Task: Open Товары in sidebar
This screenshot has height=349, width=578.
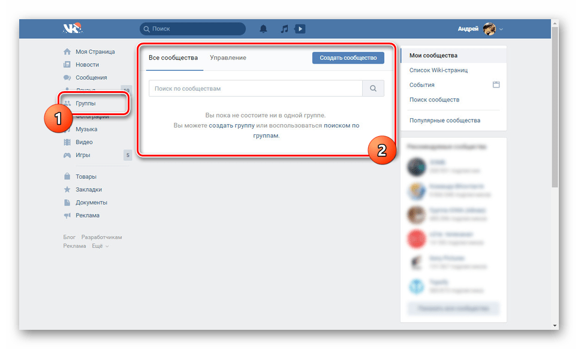Action: pos(86,176)
